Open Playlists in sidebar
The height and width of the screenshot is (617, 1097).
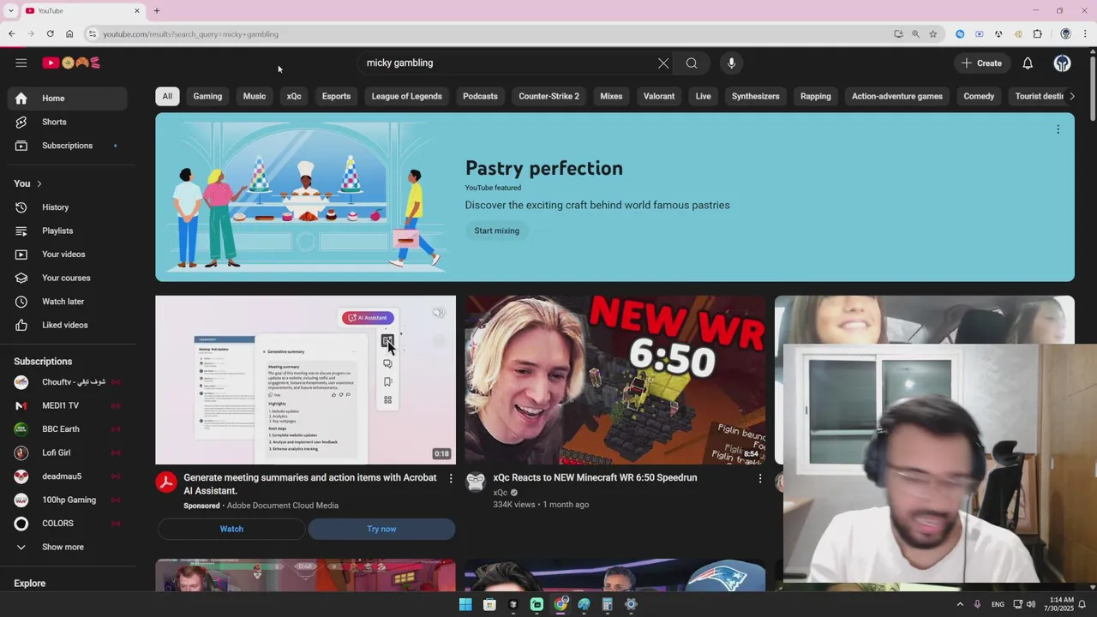(x=68, y=231)
